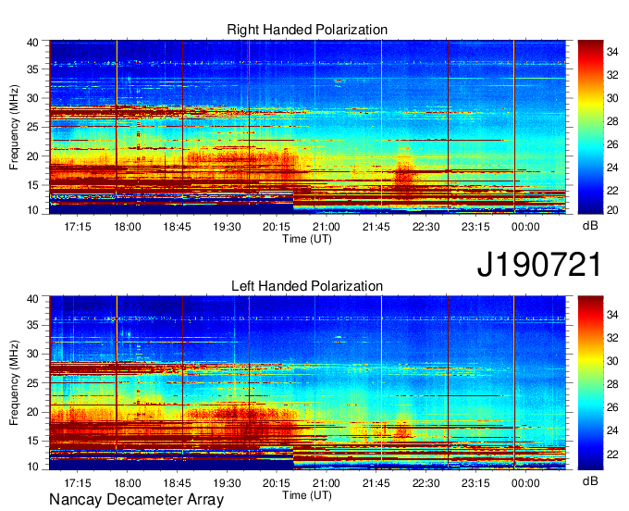The height and width of the screenshot is (511, 629).
Task: Select the J190721 observation label
Action: 539,265
